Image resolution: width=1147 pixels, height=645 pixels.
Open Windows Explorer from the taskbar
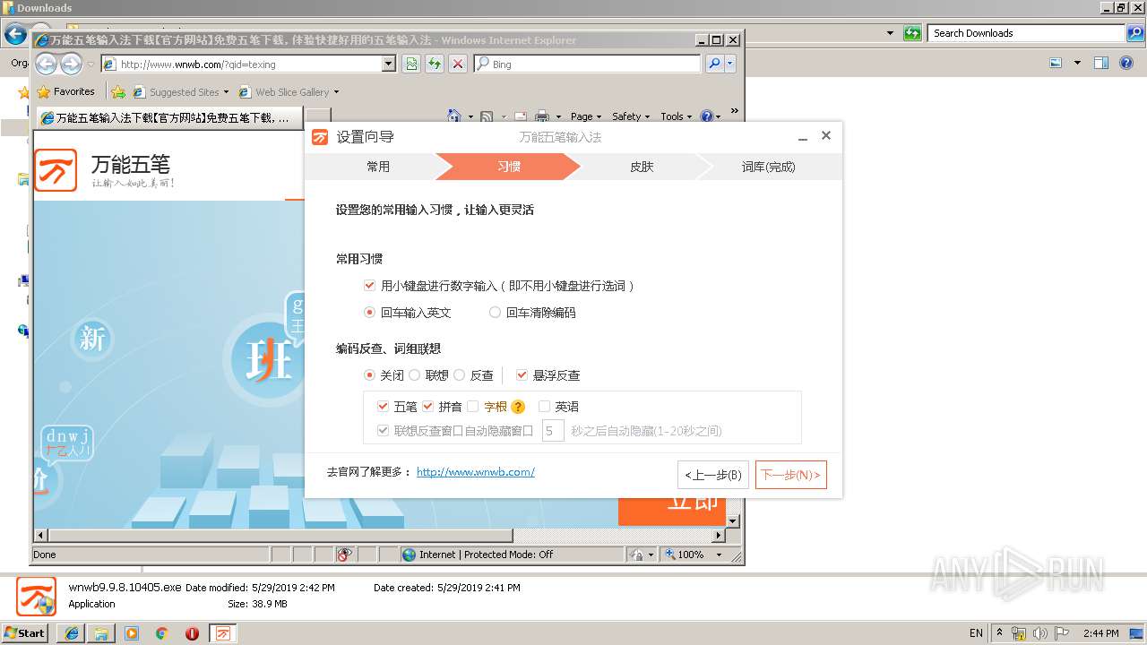pos(101,633)
